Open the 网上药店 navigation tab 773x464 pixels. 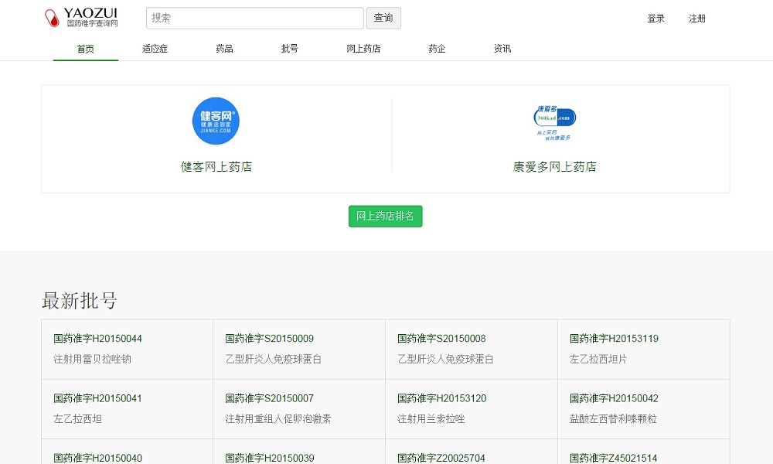click(x=363, y=49)
